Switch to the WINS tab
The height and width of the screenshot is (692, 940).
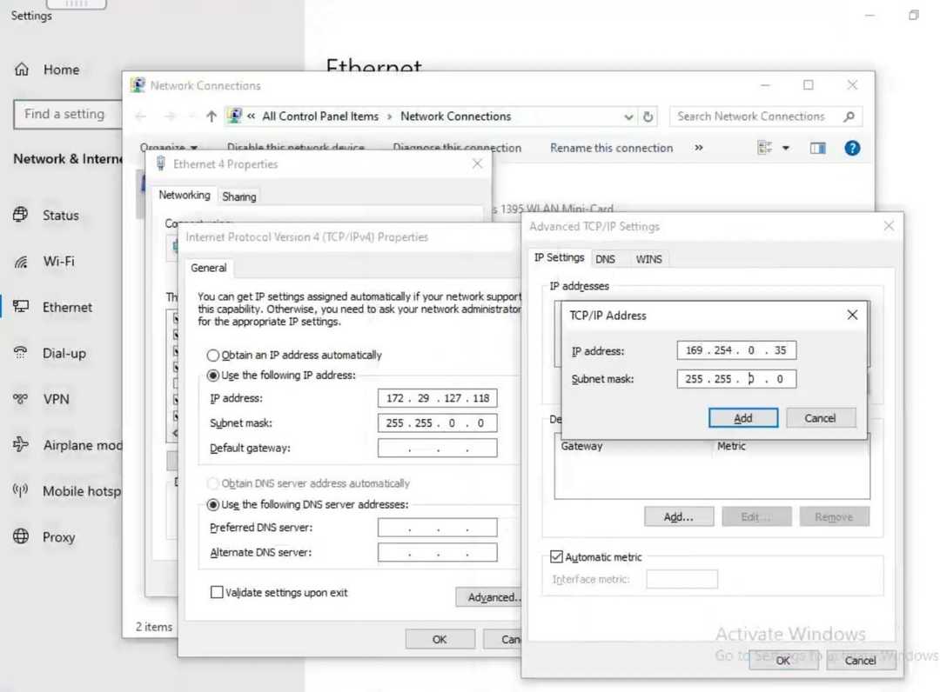coord(648,259)
